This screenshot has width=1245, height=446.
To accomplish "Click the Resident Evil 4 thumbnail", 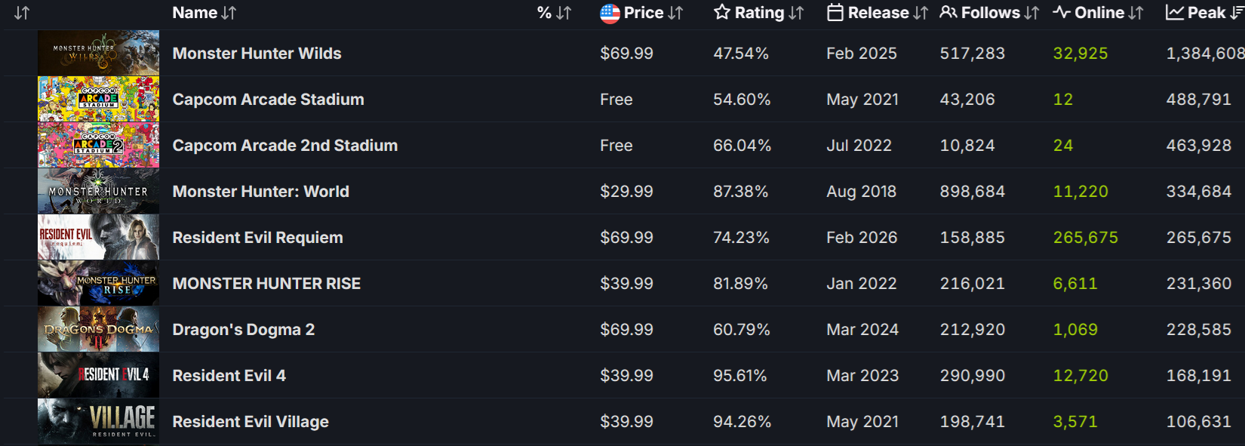I will tap(98, 375).
